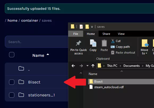The image size is (154, 108).
Task: Expand the recent locations chevron
Action: pos(87,66)
